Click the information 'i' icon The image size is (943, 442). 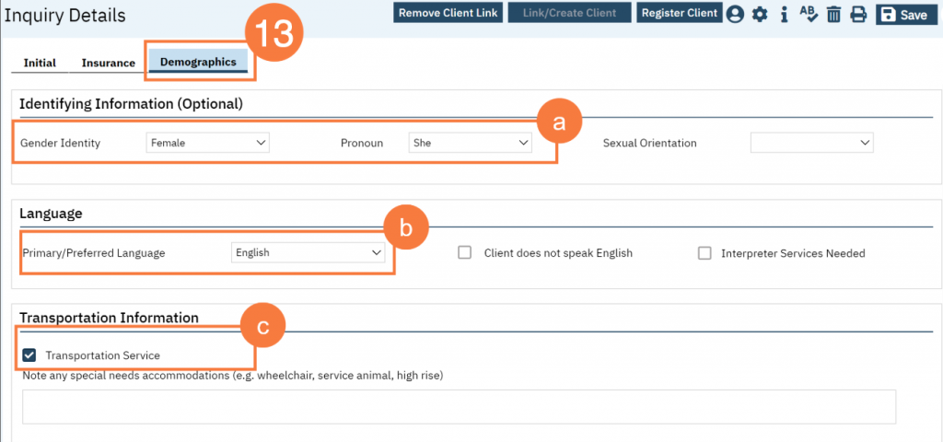tap(784, 14)
